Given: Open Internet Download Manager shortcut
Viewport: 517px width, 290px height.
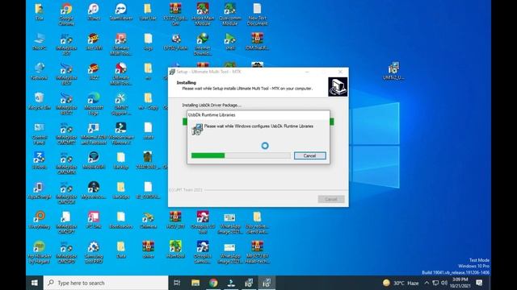Looking at the screenshot, I should pyautogui.click(x=203, y=44).
